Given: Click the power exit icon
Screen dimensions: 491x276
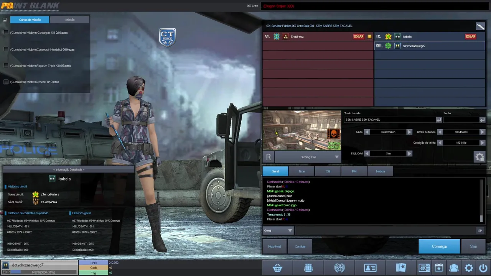Looking at the screenshot, I should coord(483,268).
